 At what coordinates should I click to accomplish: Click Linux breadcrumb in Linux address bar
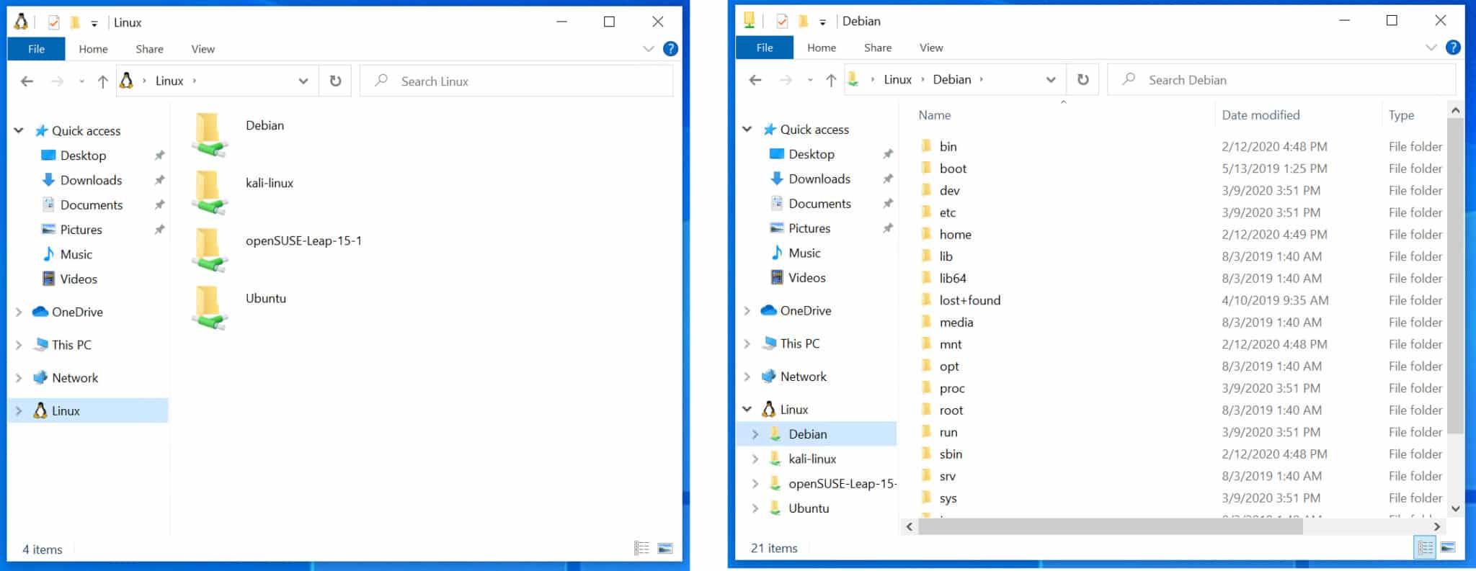coord(169,81)
